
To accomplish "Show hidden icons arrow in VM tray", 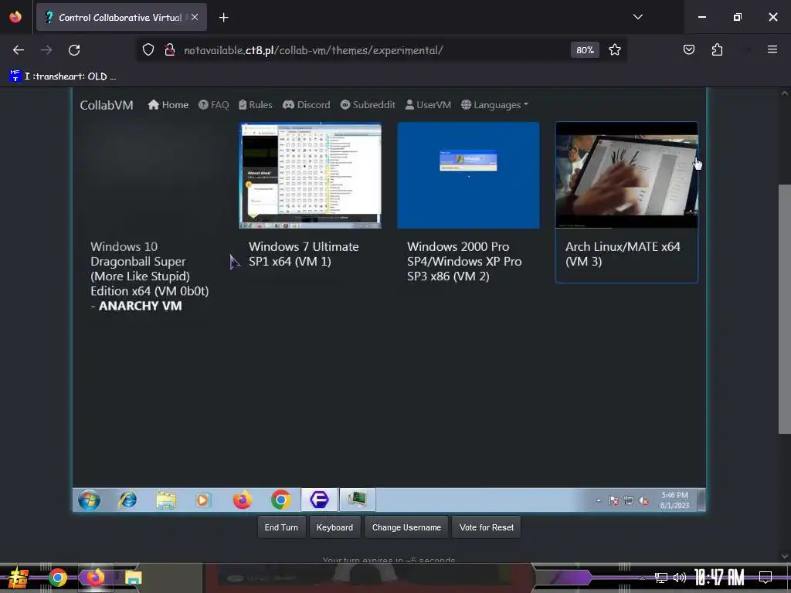I will [x=599, y=500].
